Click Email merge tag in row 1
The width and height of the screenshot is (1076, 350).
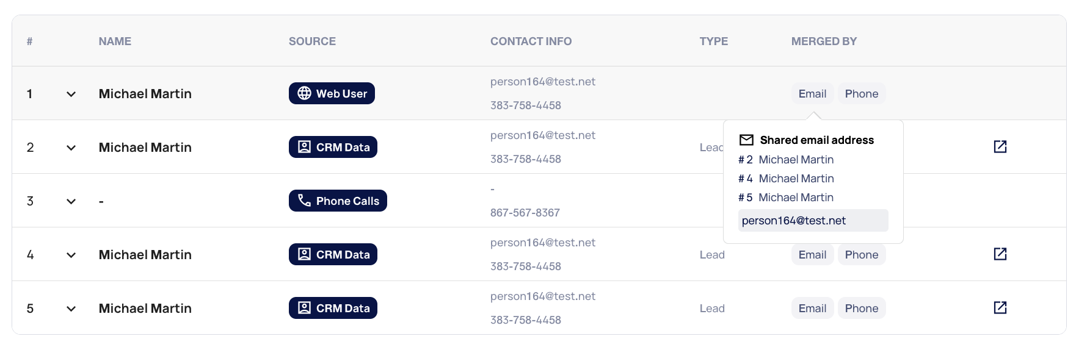pyautogui.click(x=812, y=94)
